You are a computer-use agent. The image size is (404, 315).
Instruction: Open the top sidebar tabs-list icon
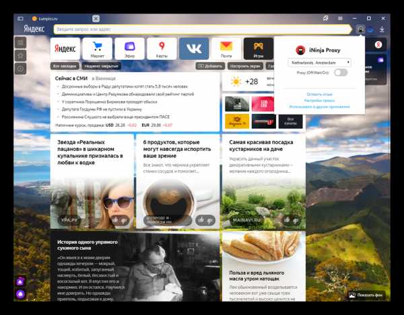[x=20, y=43]
